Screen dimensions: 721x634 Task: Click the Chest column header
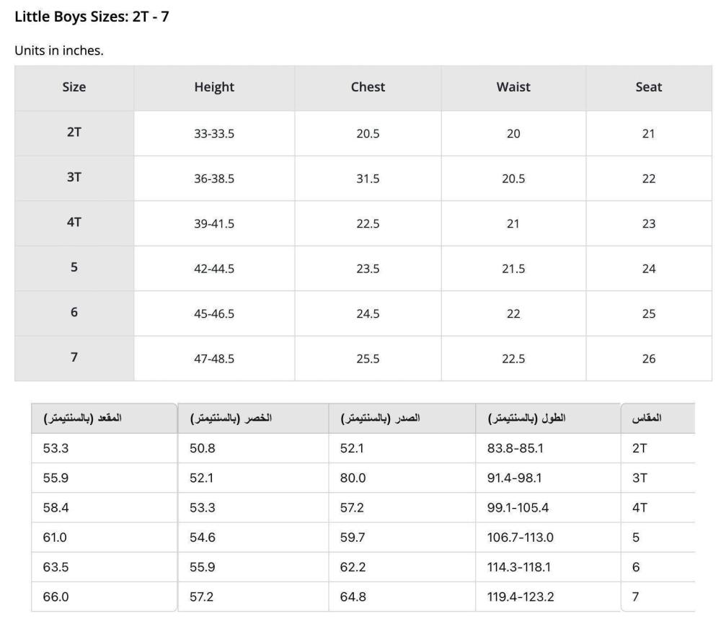coord(368,87)
